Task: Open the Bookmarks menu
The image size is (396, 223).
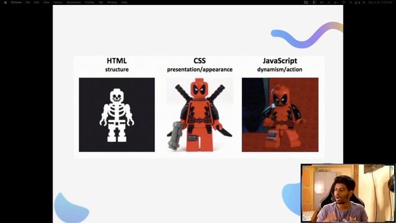Action: 74,2
